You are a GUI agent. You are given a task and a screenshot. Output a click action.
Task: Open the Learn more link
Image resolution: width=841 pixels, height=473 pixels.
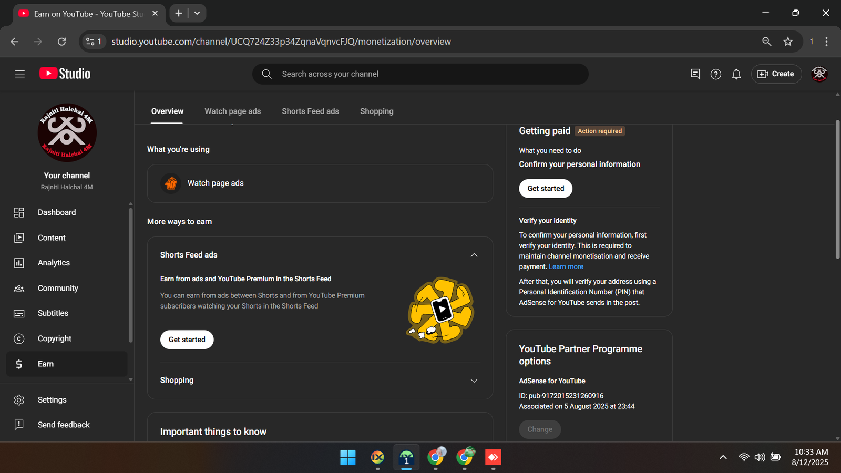pos(566,266)
